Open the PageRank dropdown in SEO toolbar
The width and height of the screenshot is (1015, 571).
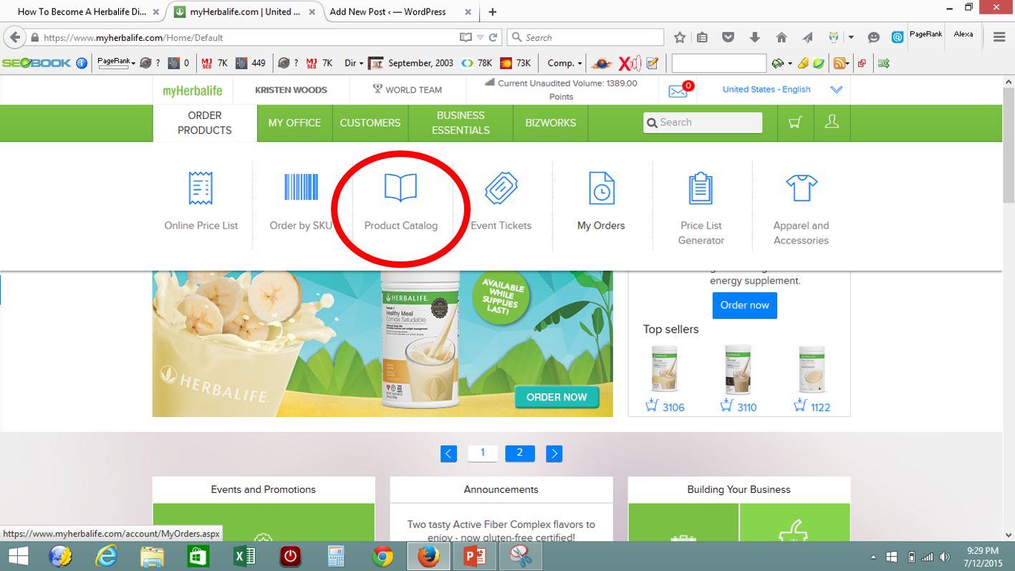coord(116,63)
